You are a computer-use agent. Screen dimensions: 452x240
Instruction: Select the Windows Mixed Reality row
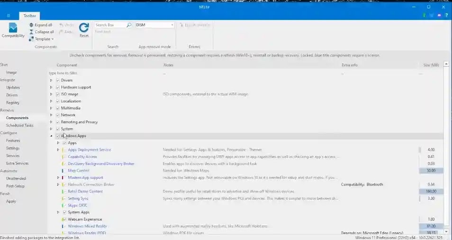[245, 226]
